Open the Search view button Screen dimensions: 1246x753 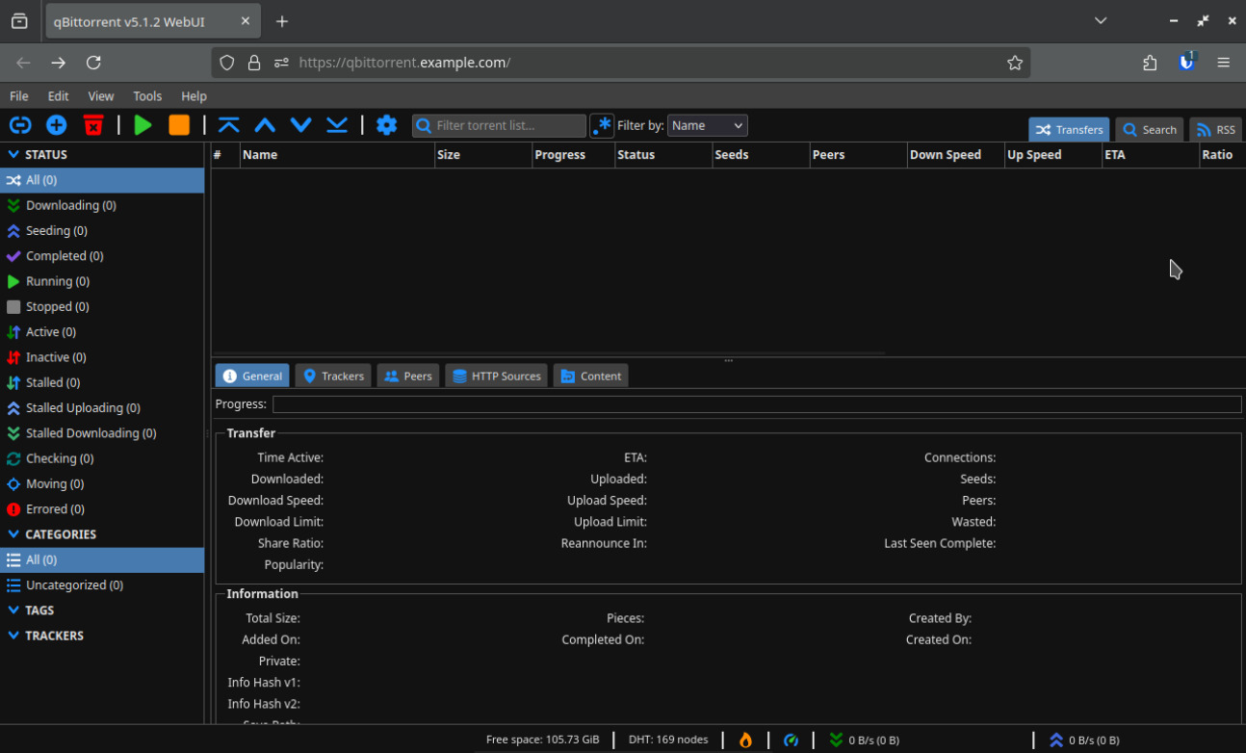click(x=1150, y=130)
